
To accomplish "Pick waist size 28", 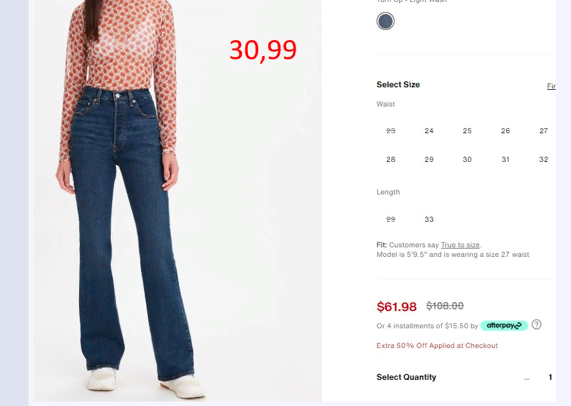I will (x=391, y=159).
